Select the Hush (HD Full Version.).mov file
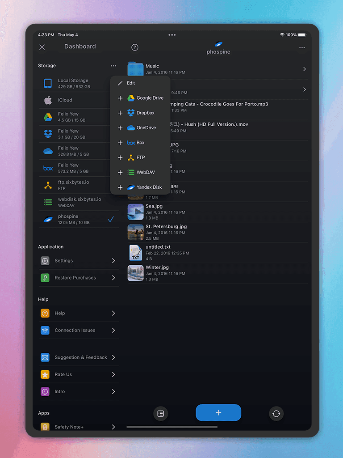Screen dimensions: 343x458 coord(209,124)
